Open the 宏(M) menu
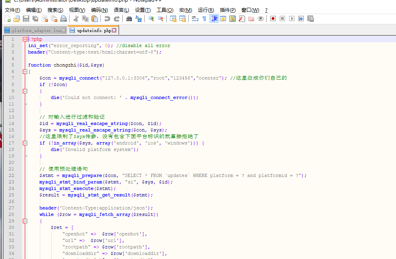The image size is (396, 259). point(186,10)
